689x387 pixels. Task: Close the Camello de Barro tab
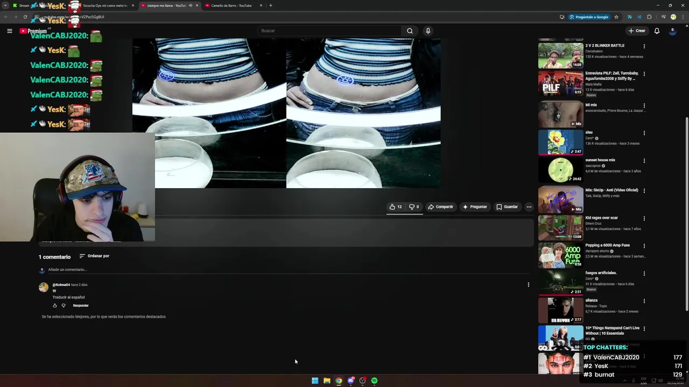[x=261, y=5]
